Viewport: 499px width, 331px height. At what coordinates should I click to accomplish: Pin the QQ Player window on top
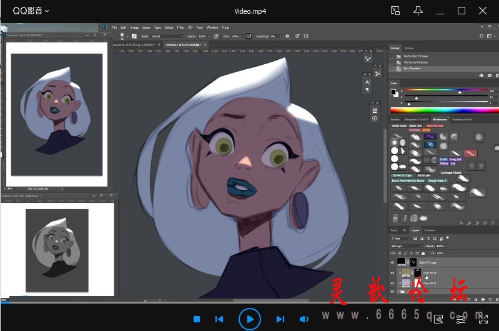click(418, 11)
